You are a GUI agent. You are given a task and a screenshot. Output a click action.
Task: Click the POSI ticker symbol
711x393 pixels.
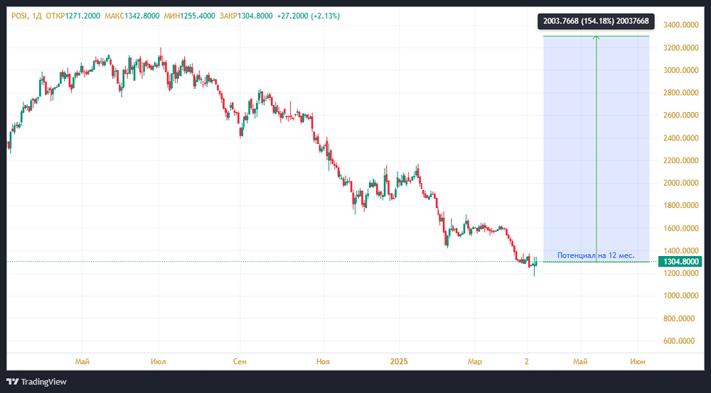19,16
